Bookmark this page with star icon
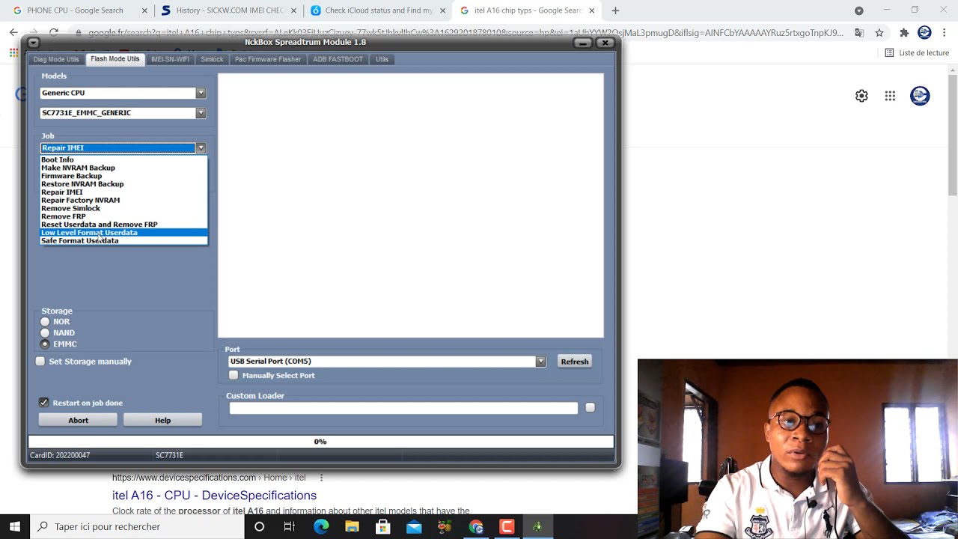 tap(879, 33)
